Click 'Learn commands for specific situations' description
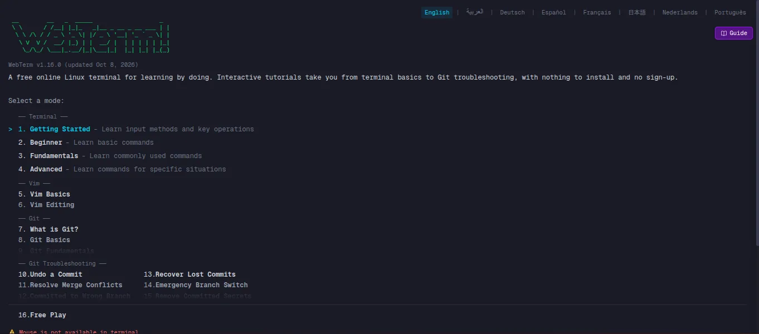 (x=150, y=169)
